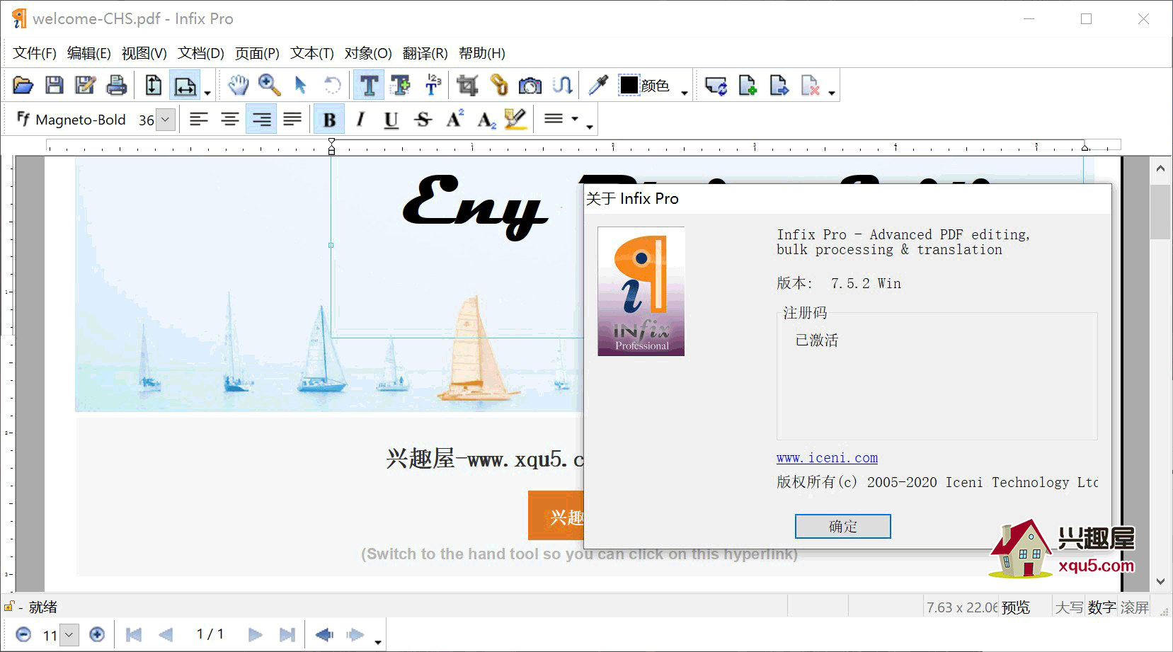Viewport: 1173px width, 652px height.
Task: Click the replace pages icon with blue arrows
Action: tap(716, 86)
